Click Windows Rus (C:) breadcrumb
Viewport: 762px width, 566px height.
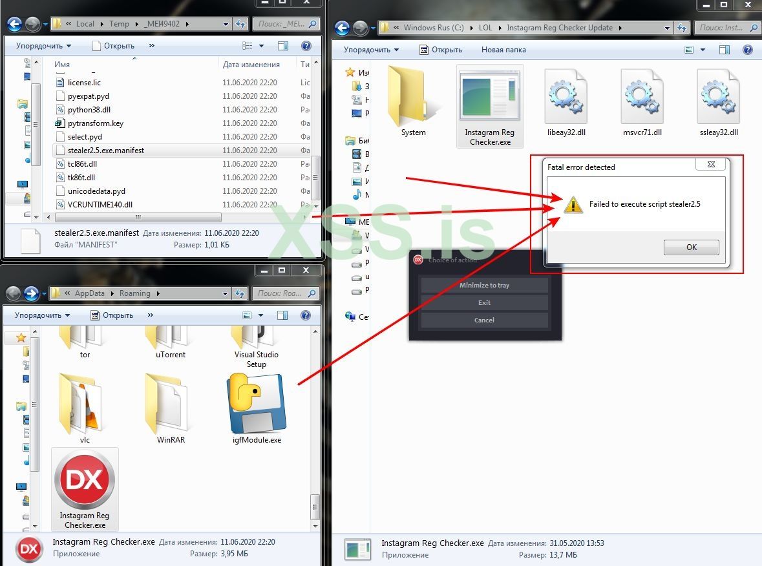pyautogui.click(x=434, y=28)
